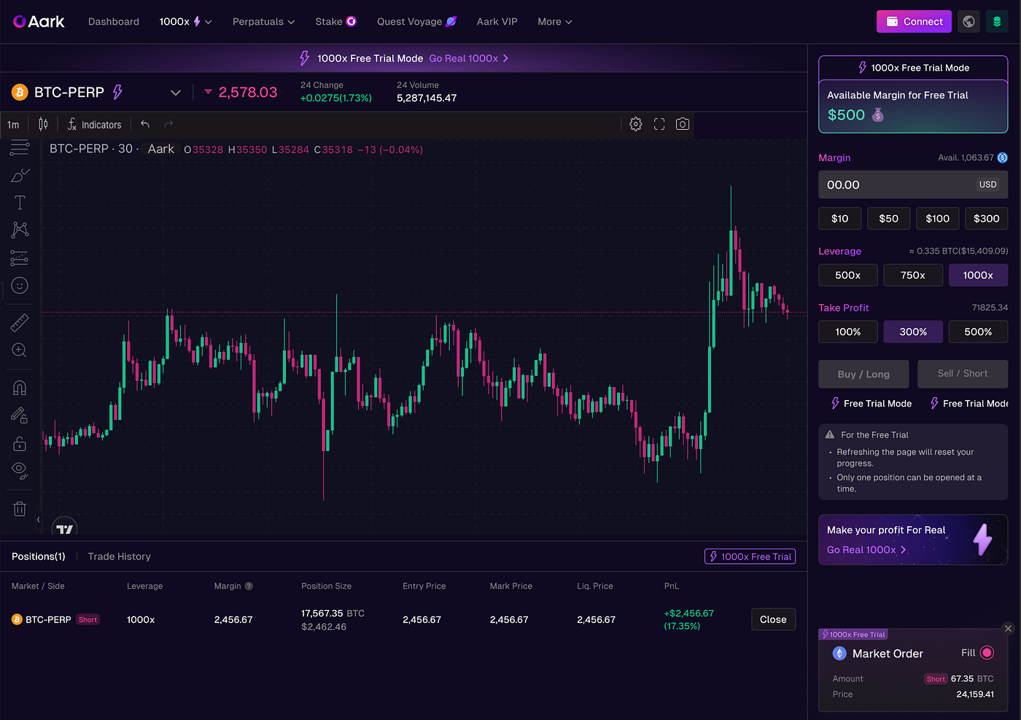This screenshot has height=720, width=1021.
Task: Open the crosshair lines menu icon
Action: point(20,148)
